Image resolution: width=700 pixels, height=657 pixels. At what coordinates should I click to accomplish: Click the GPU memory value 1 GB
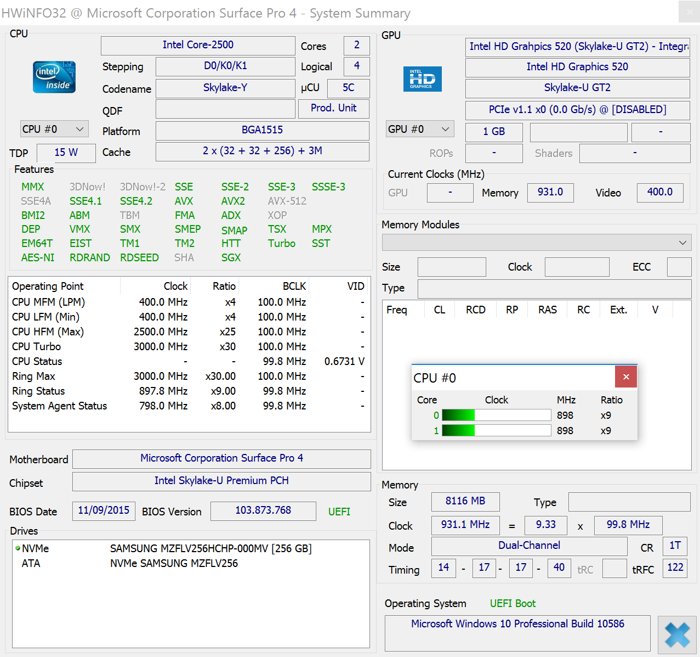point(494,132)
